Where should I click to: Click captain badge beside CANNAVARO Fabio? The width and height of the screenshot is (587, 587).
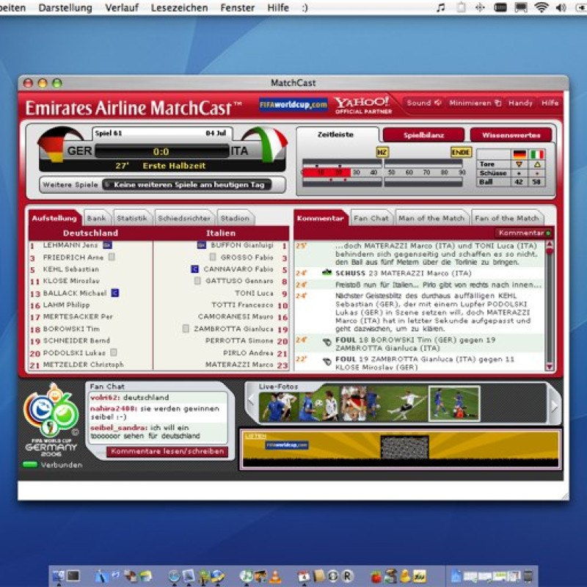pyautogui.click(x=194, y=269)
